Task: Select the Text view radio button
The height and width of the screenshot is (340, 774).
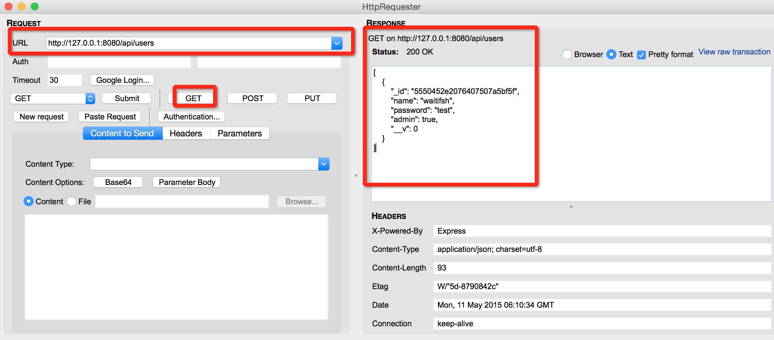Action: pyautogui.click(x=611, y=54)
